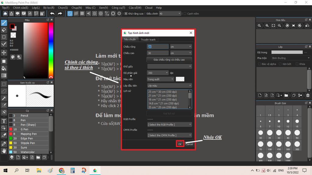312x175 pixels.
Task: Select the Eraser tool
Action: click(4, 30)
